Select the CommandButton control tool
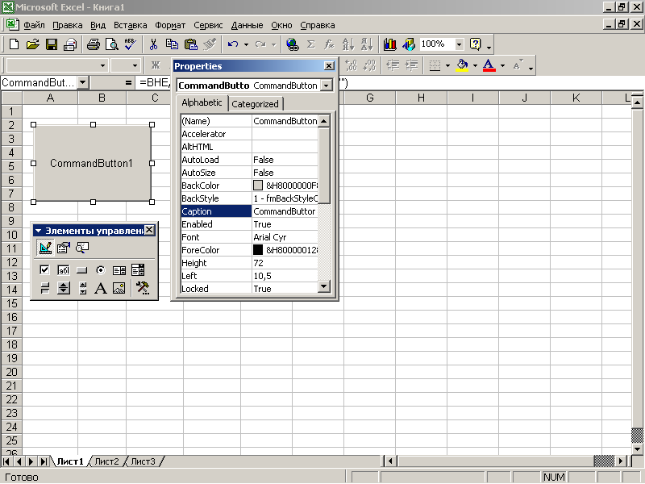Screen dimensions: 645x484 pos(82,270)
